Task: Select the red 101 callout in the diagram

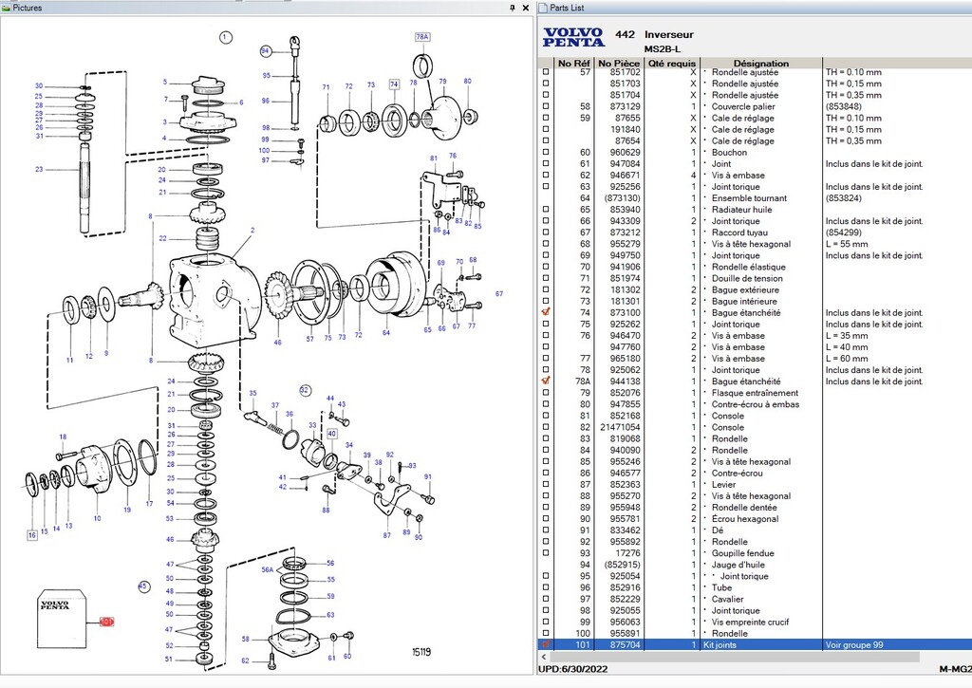Action: click(x=106, y=622)
